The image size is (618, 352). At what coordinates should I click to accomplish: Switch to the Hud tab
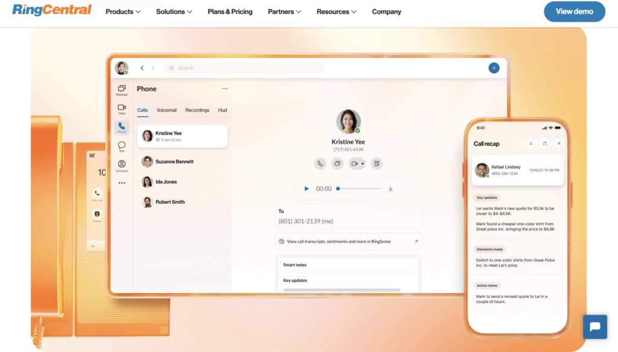[222, 110]
